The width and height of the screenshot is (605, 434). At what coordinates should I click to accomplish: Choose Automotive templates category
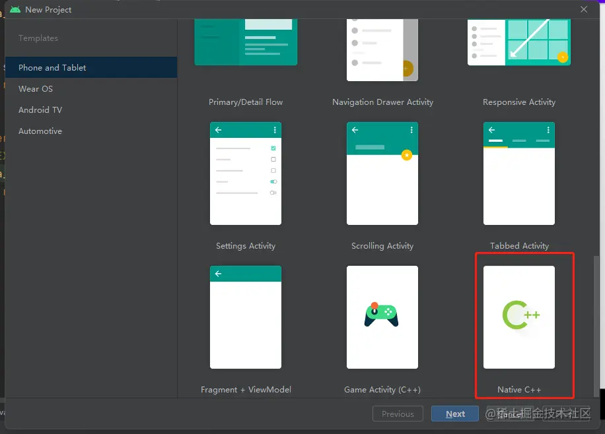91,131
